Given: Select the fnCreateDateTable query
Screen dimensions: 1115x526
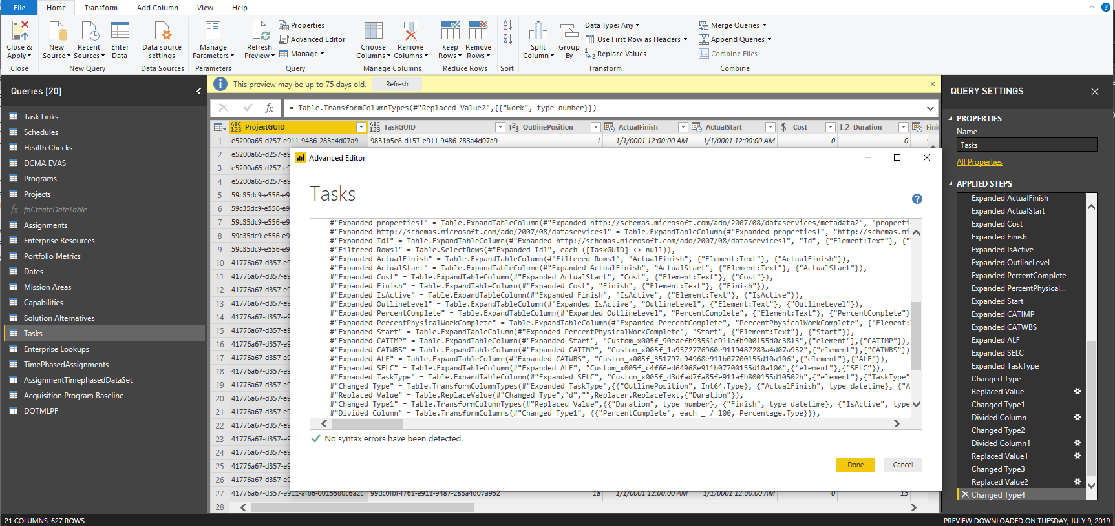Looking at the screenshot, I should coord(55,210).
